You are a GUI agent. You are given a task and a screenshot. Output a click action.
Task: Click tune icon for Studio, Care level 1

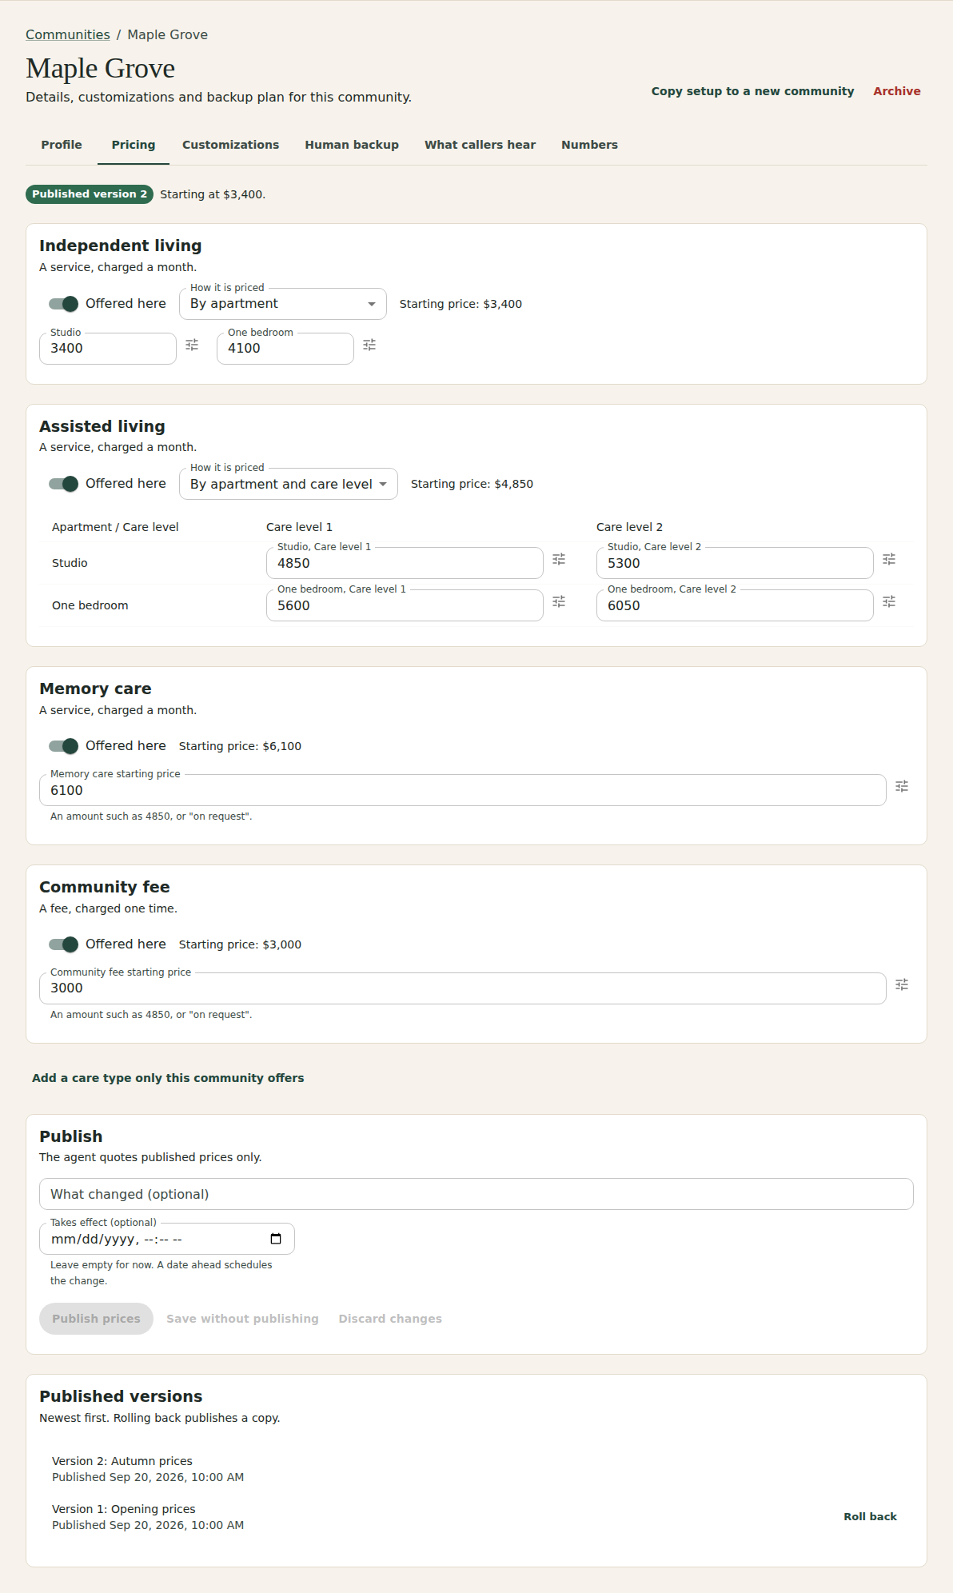point(559,559)
